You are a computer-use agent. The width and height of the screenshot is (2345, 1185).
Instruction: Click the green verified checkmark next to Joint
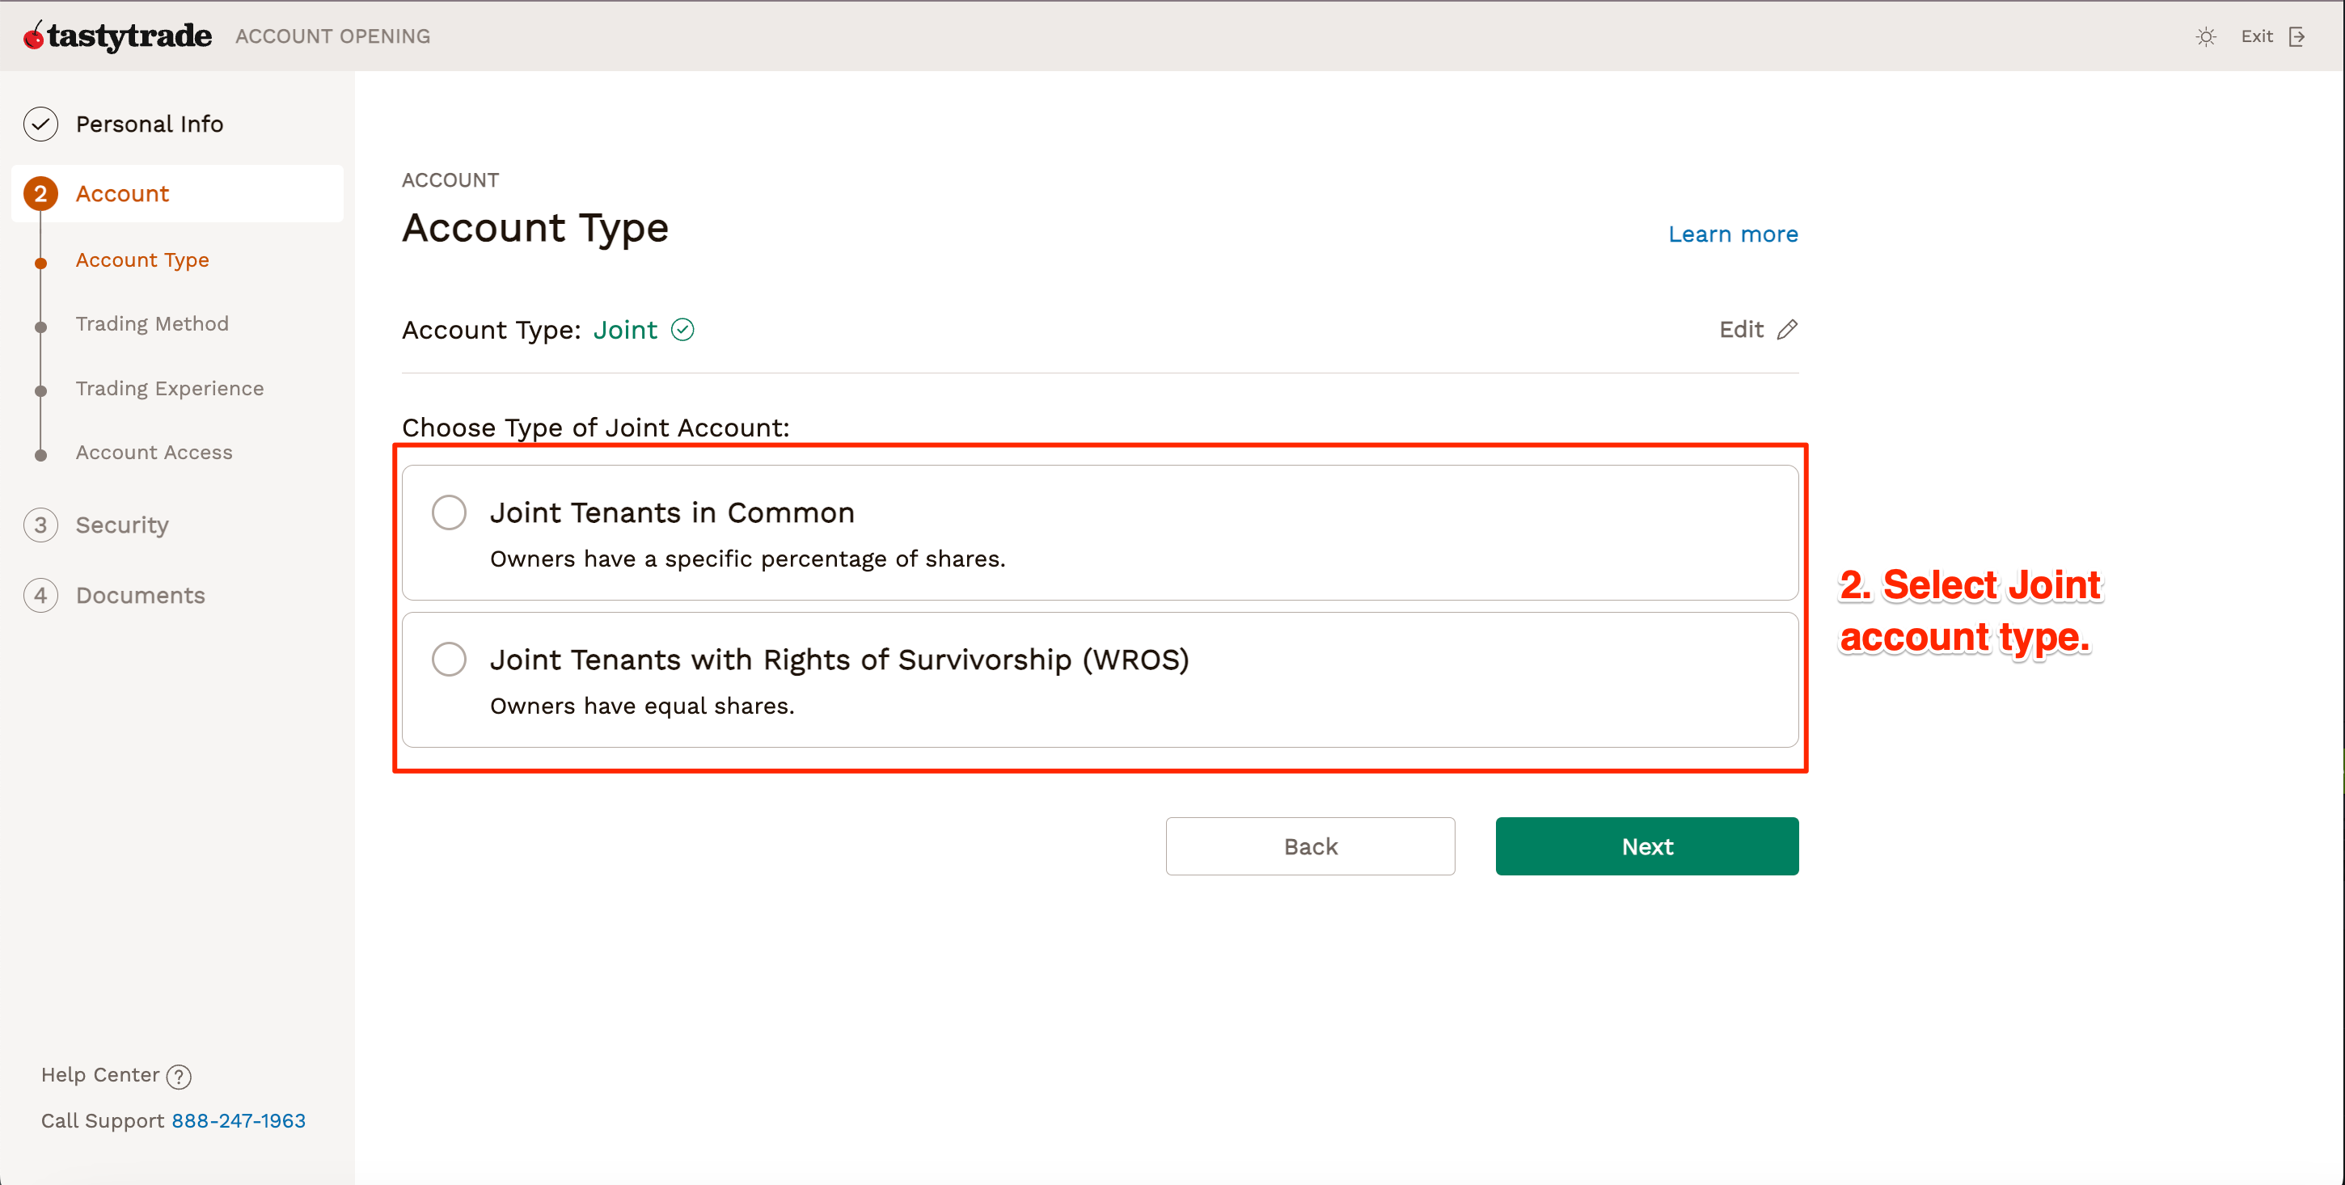682,330
